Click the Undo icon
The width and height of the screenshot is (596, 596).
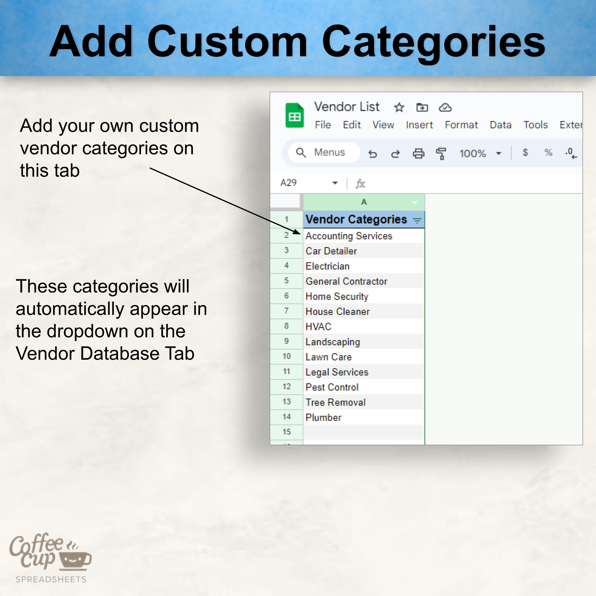373,153
